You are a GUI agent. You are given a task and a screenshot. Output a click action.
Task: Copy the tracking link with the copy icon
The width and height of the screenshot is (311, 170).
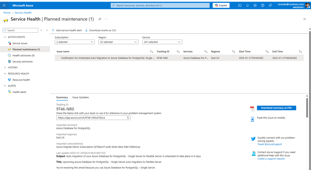[128, 118]
